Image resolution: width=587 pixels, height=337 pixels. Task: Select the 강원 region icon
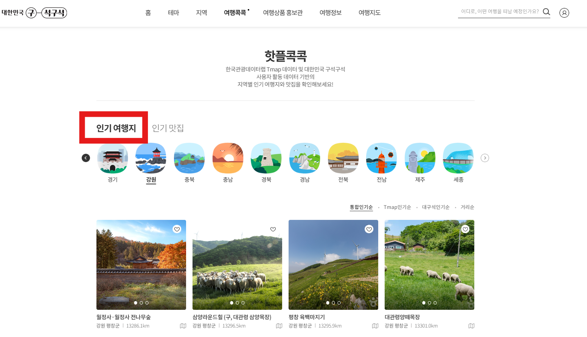151,158
